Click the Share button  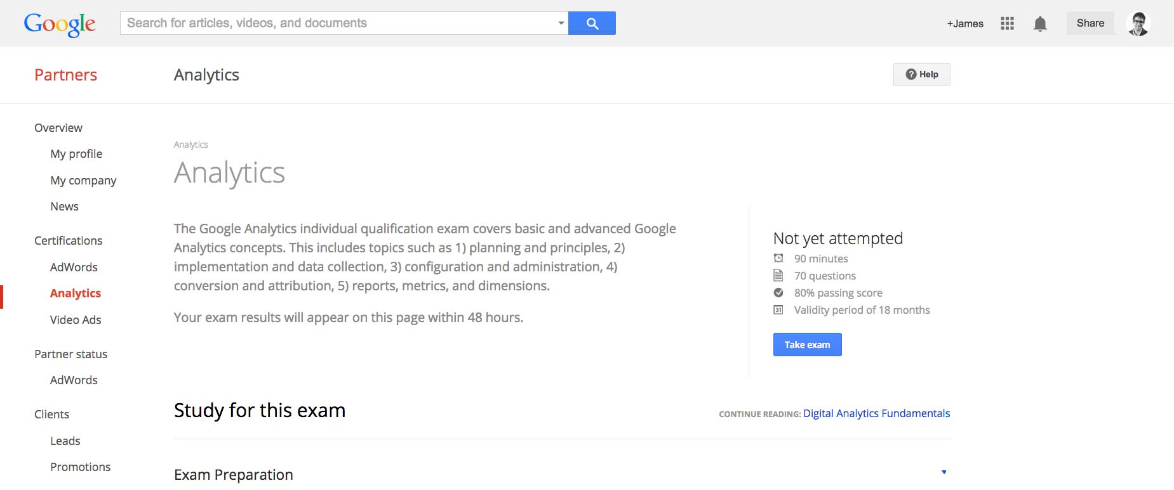click(x=1090, y=23)
